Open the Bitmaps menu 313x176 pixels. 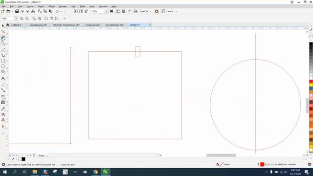tap(63, 6)
